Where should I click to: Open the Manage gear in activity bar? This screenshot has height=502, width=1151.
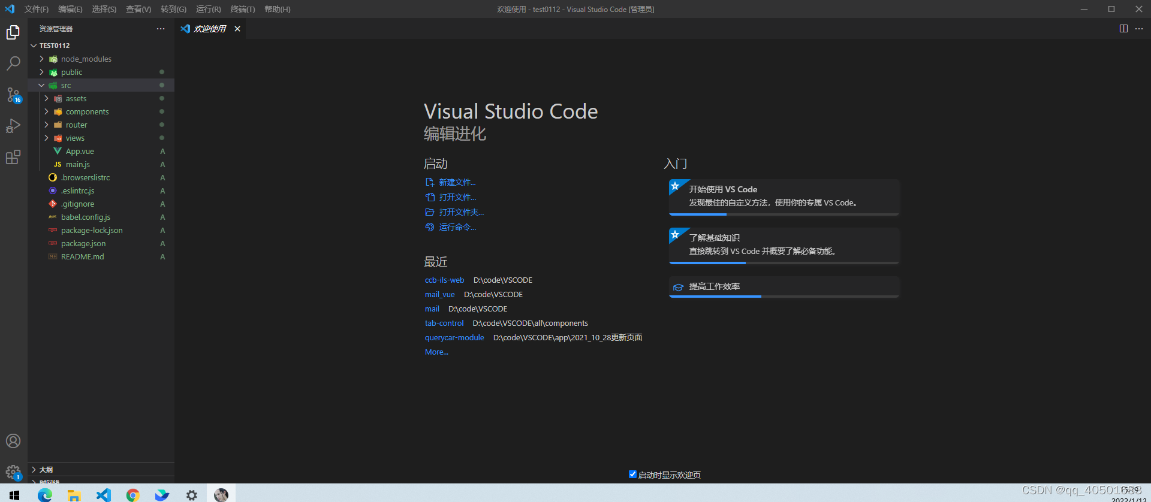point(13,472)
